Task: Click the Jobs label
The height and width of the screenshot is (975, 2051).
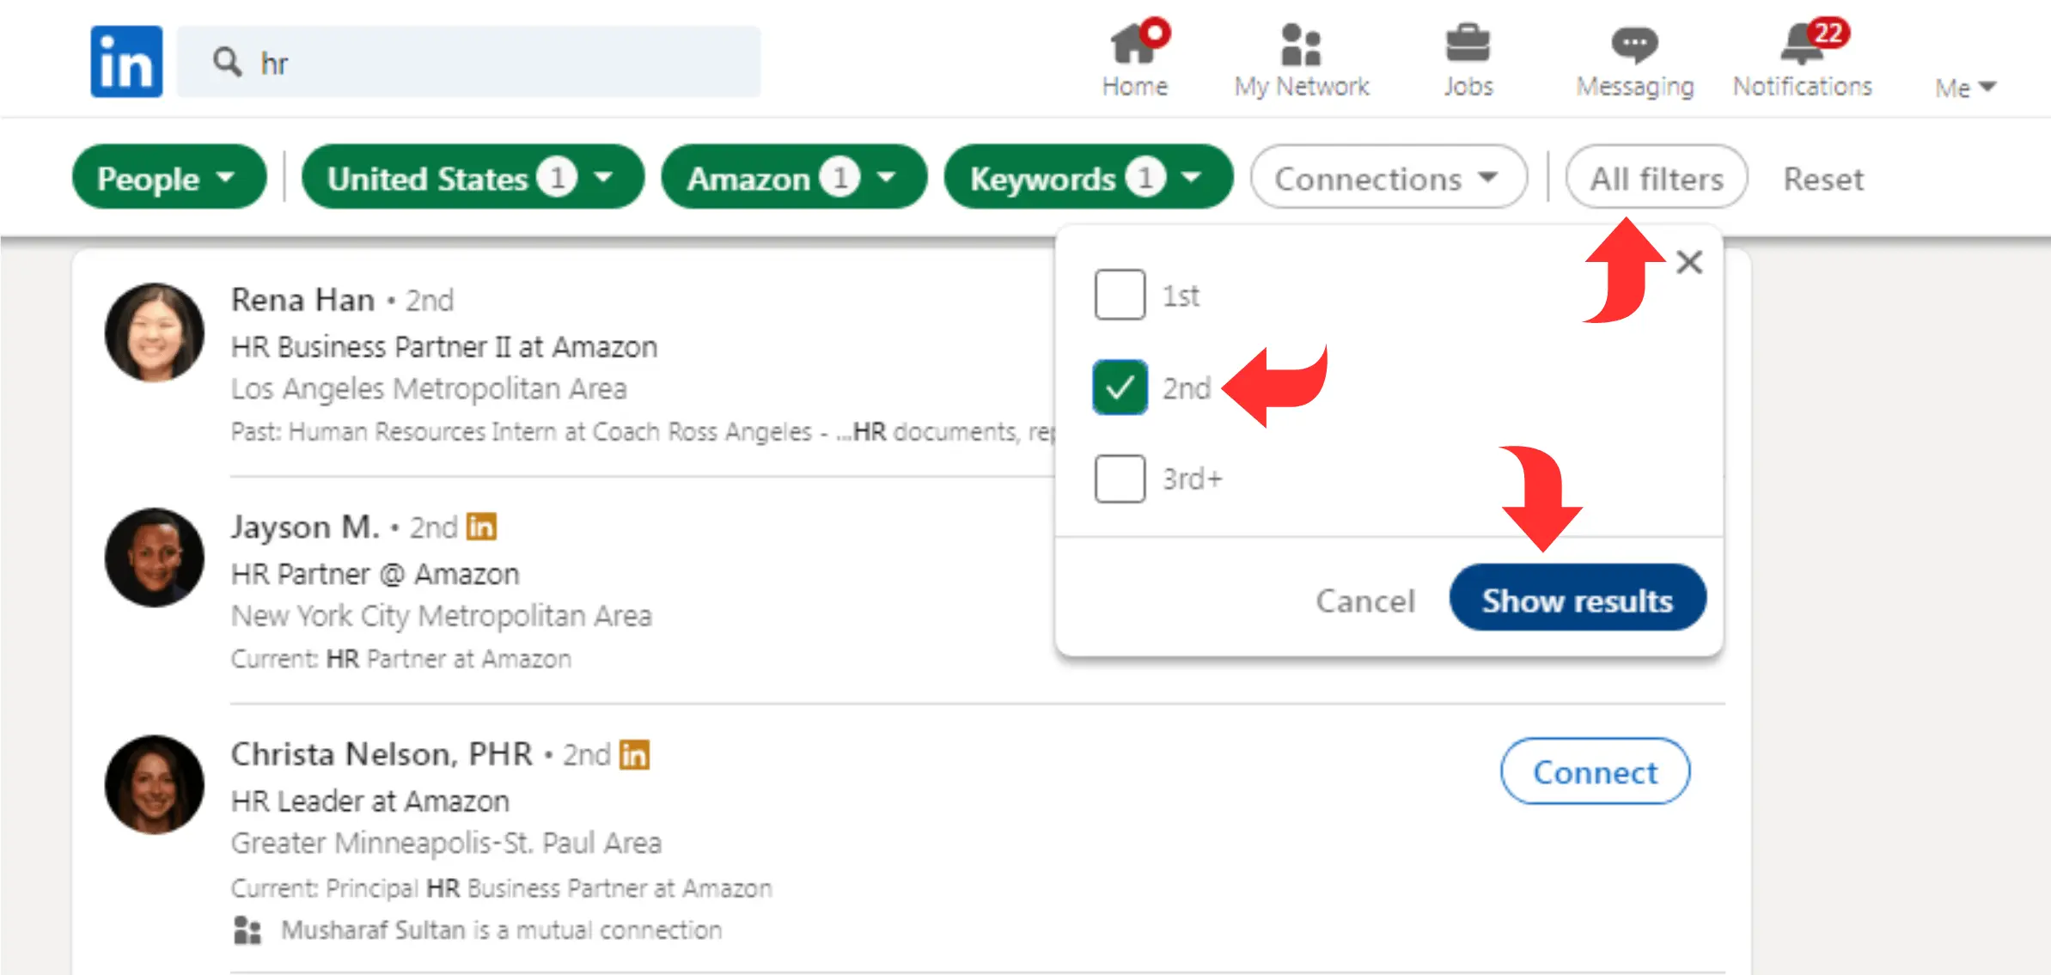Action: click(x=1468, y=87)
